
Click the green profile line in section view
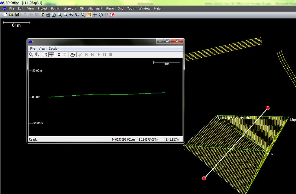(107, 94)
